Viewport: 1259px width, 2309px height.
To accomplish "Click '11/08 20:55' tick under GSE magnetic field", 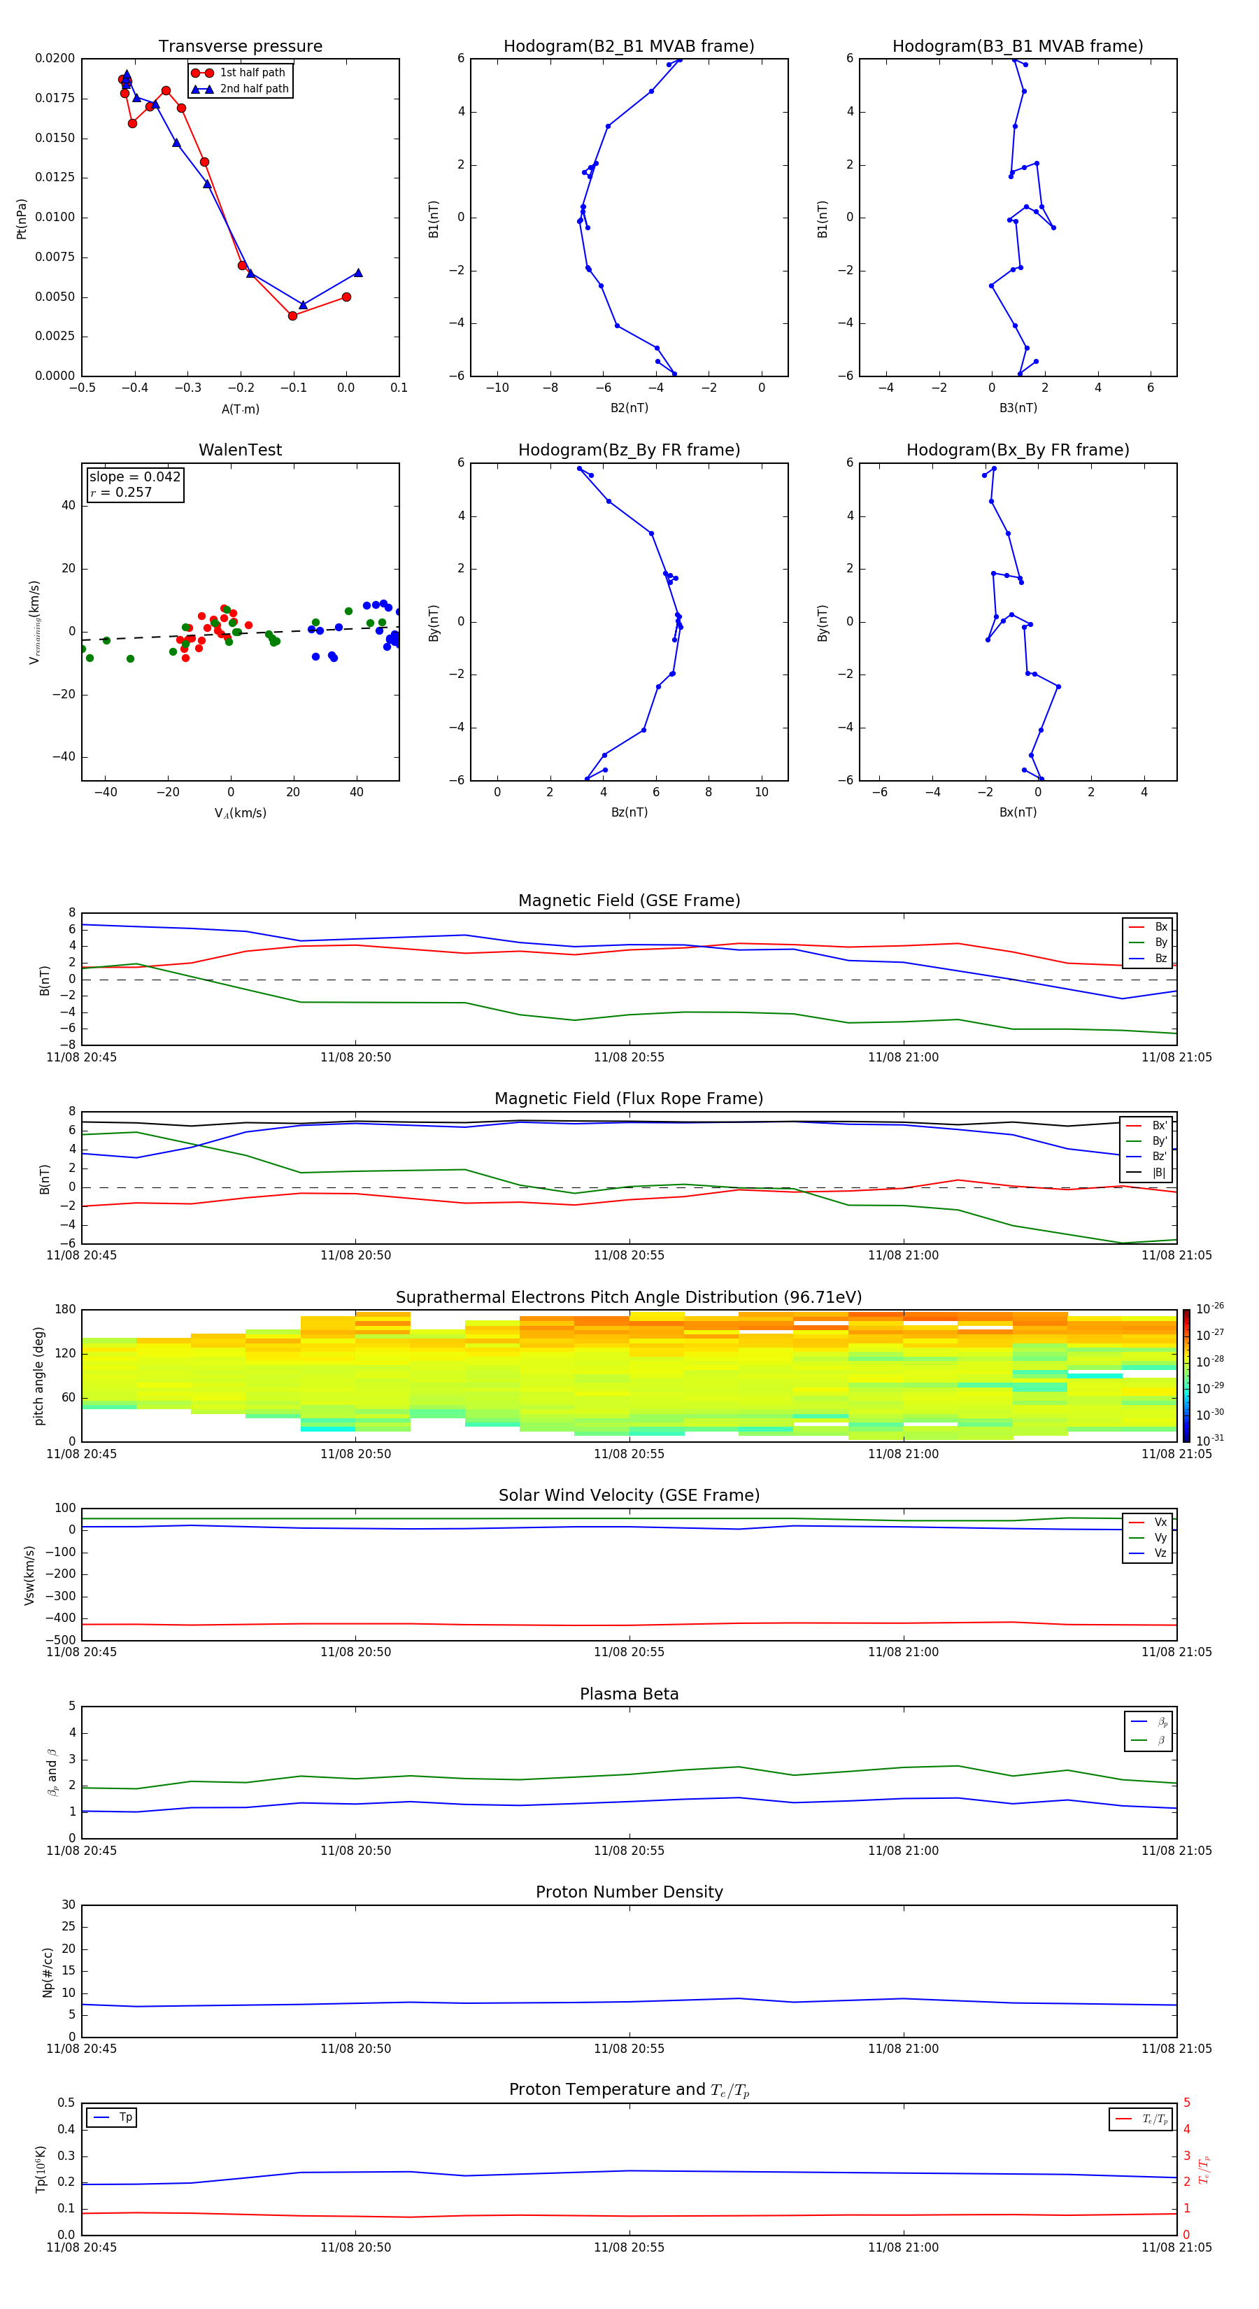I will [629, 1058].
